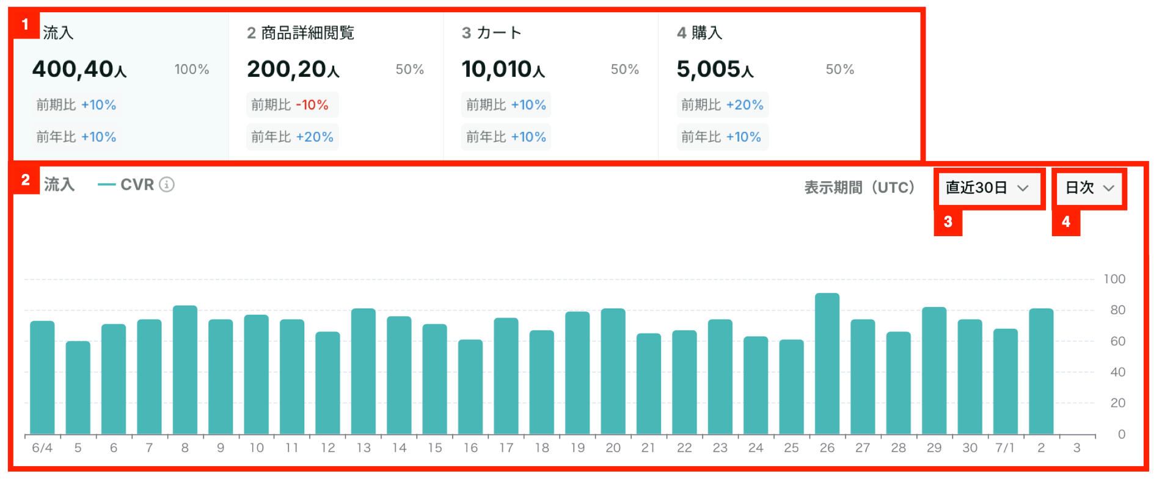Click the 5,005人 purchase count
Viewport: 1173px width, 479px height.
tap(715, 69)
